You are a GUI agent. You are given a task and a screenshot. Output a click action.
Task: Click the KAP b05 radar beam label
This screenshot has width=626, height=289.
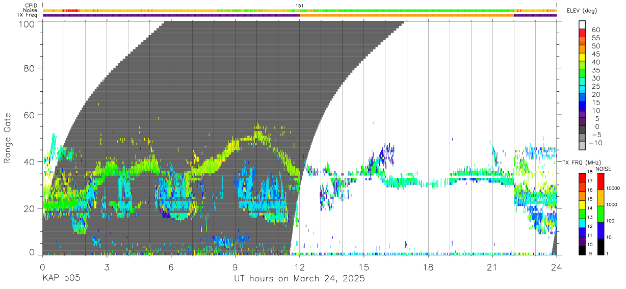tap(61, 279)
